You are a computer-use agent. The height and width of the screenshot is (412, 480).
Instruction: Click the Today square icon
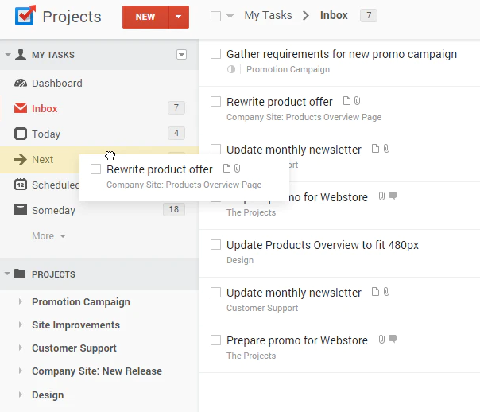[x=21, y=134]
